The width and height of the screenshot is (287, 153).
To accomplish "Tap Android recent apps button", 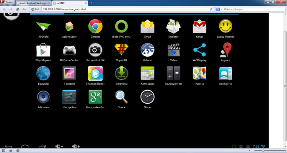I will click(x=42, y=146).
